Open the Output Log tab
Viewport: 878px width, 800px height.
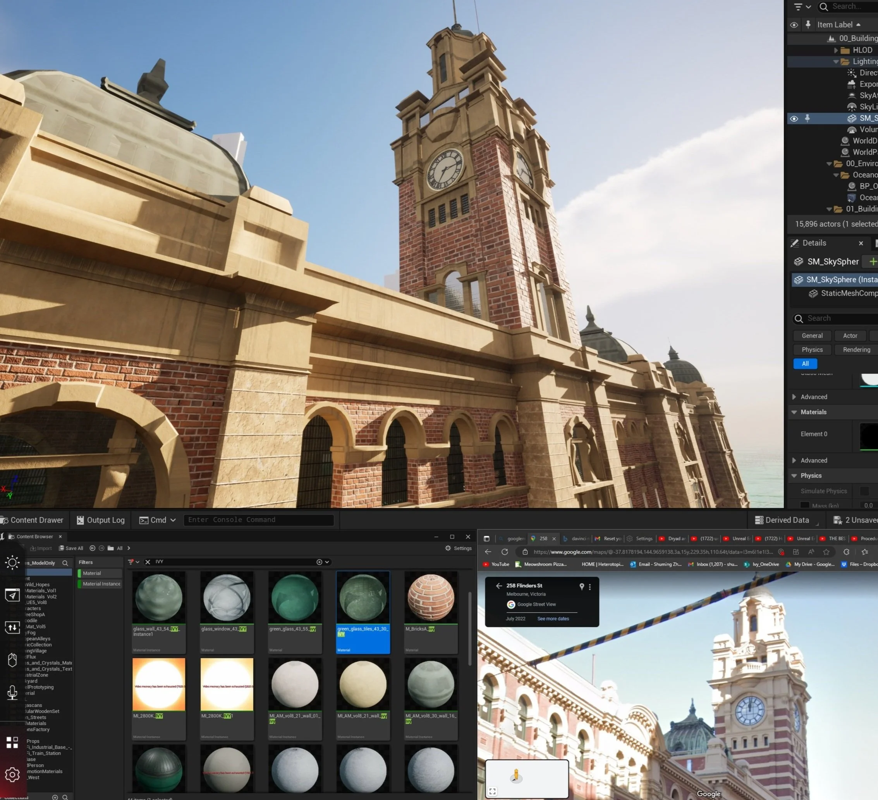101,520
